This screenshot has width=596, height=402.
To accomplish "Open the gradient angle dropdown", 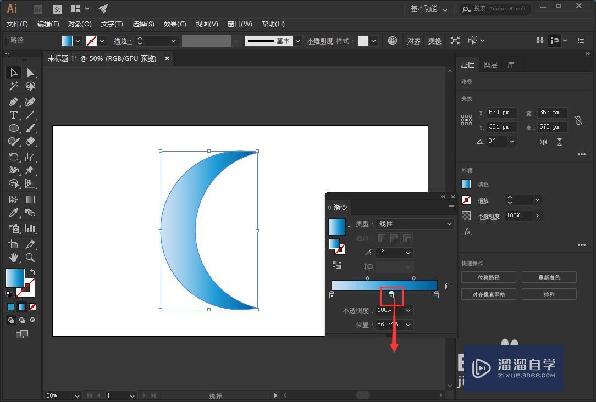I will [x=408, y=253].
